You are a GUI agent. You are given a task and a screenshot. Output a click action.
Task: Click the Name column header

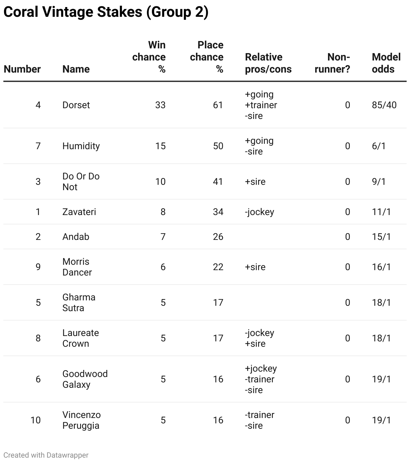tap(76, 69)
